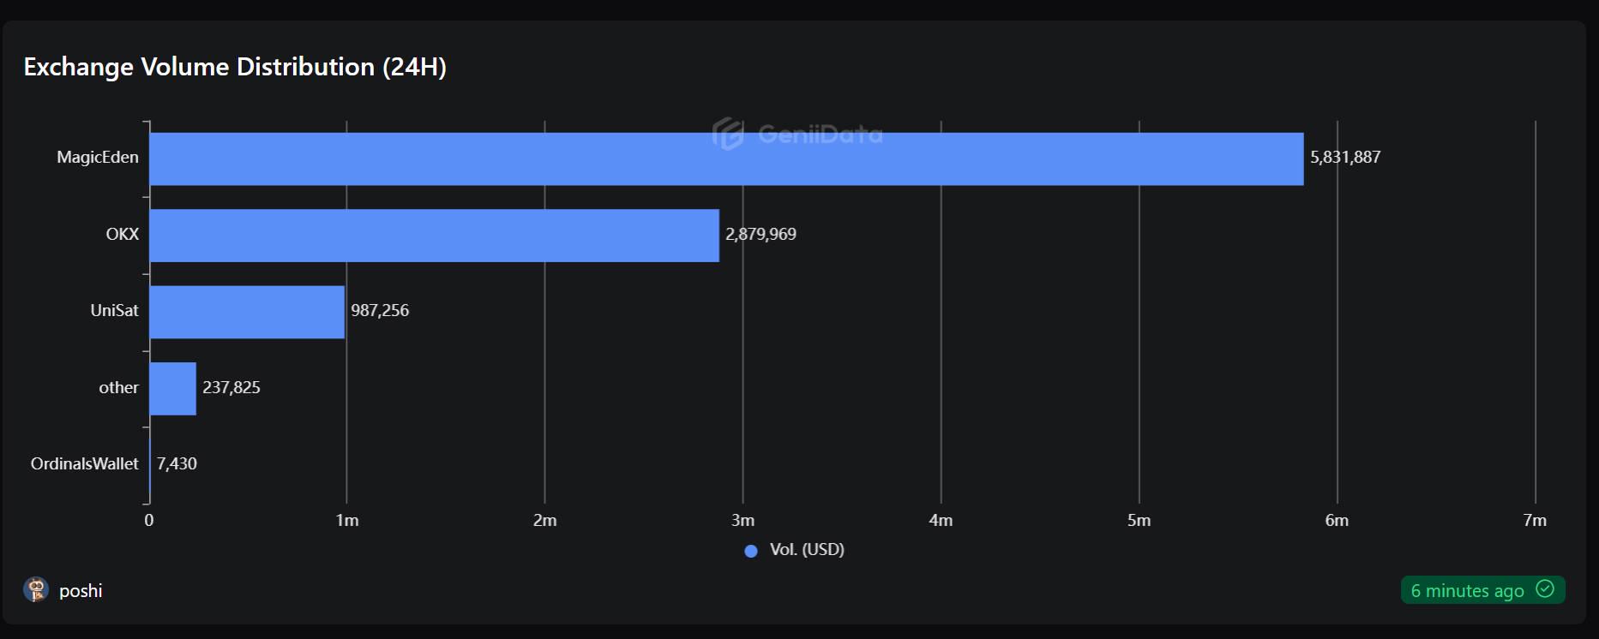The height and width of the screenshot is (639, 1599).
Task: Click the 987,256 value label
Action: 380,310
